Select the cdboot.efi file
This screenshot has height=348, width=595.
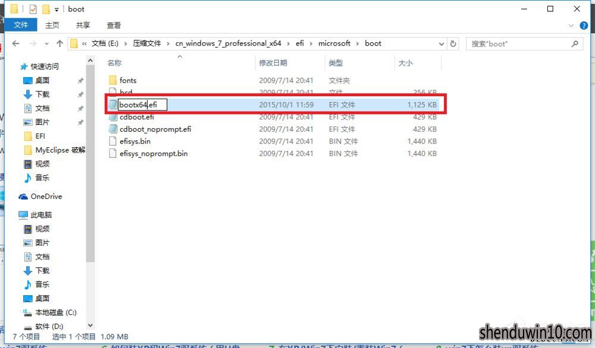(137, 117)
